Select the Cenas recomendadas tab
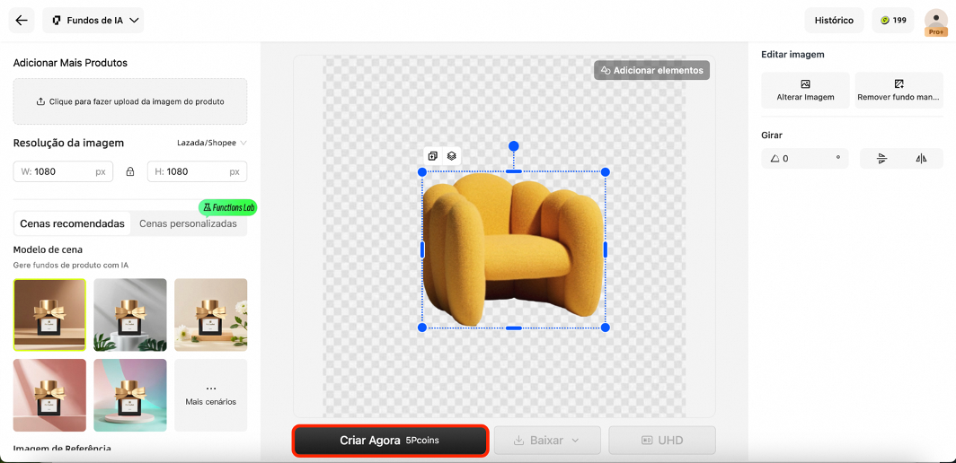Screen dimensions: 956x463 tap(72, 223)
